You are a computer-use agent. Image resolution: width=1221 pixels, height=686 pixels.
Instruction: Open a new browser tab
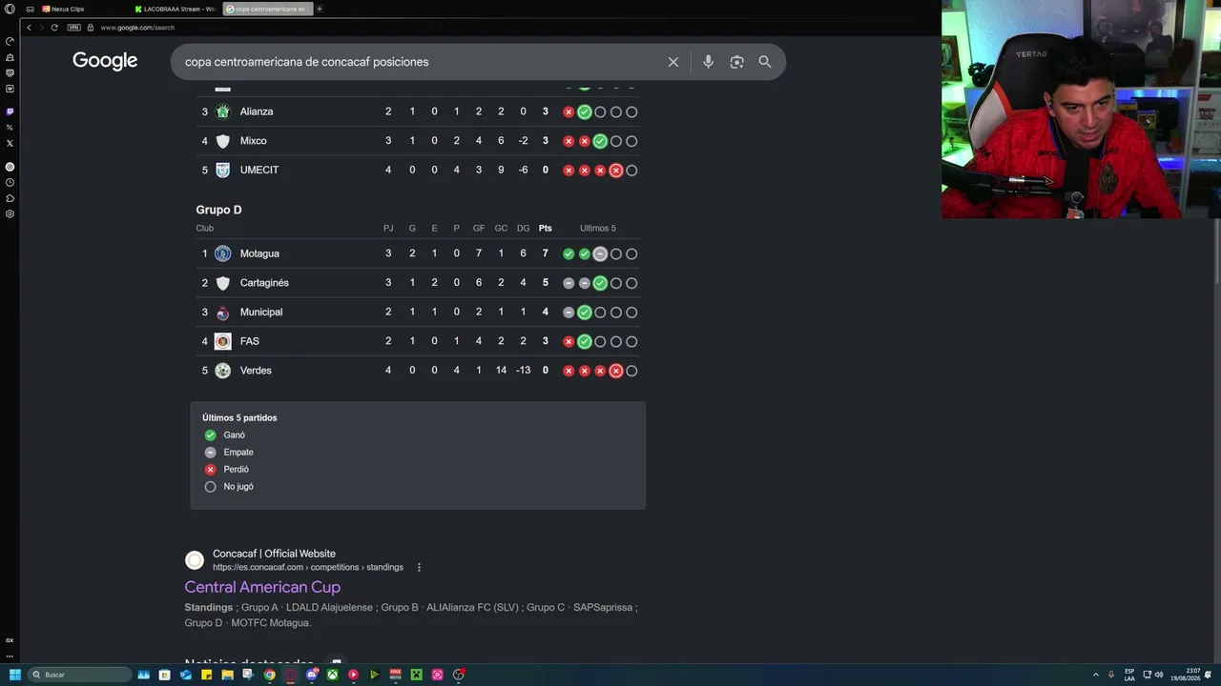tap(320, 9)
